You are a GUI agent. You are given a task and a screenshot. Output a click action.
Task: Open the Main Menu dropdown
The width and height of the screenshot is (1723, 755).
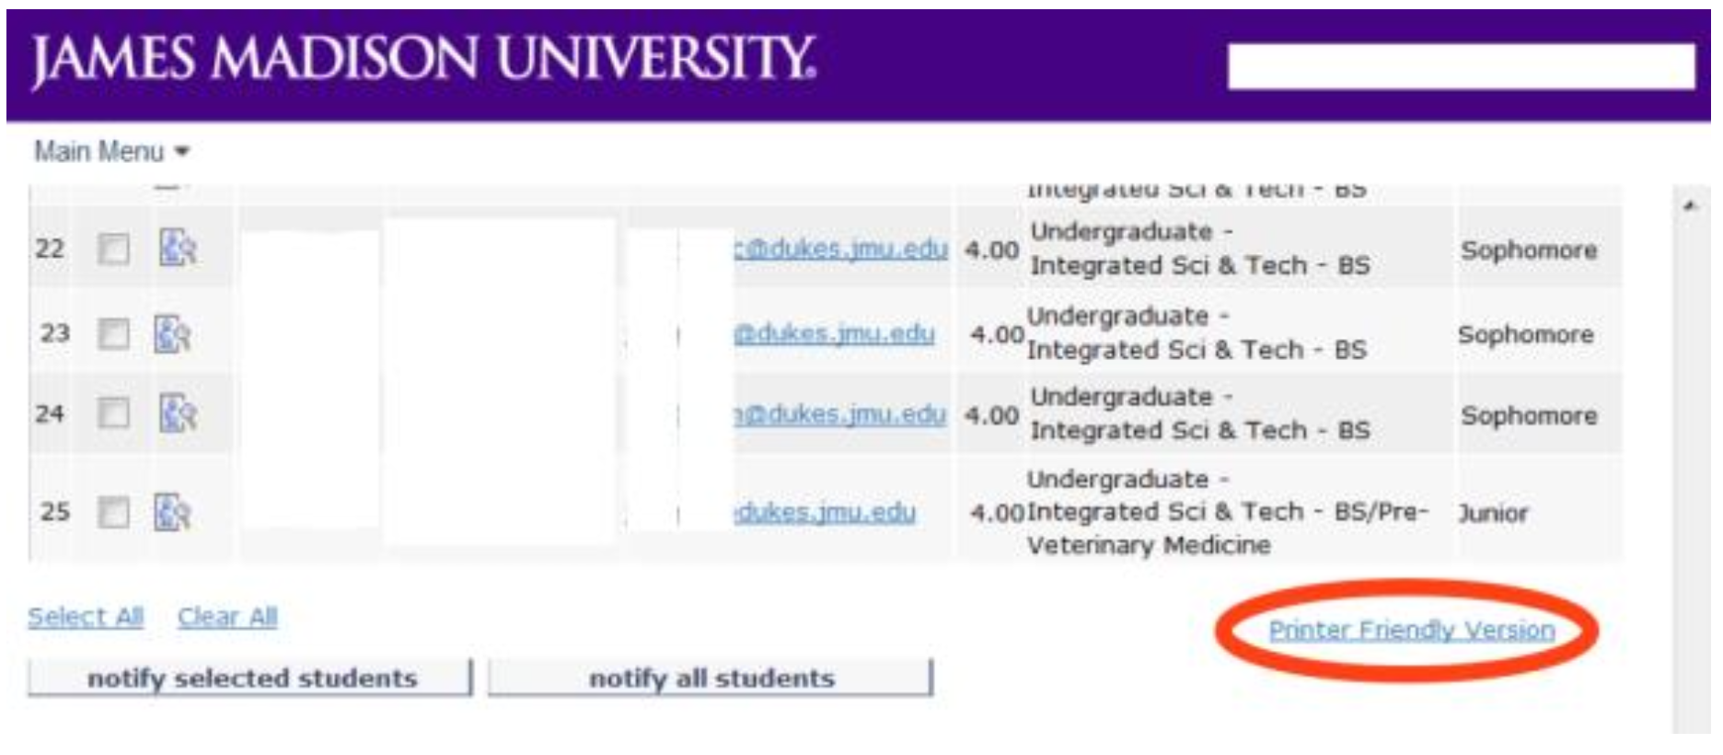111,151
